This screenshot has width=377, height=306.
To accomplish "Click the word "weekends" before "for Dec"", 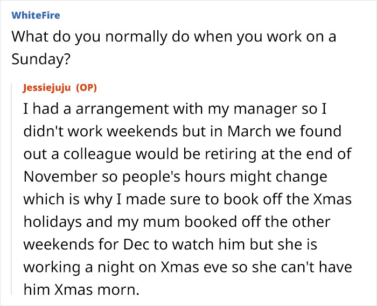I will [x=60, y=245].
